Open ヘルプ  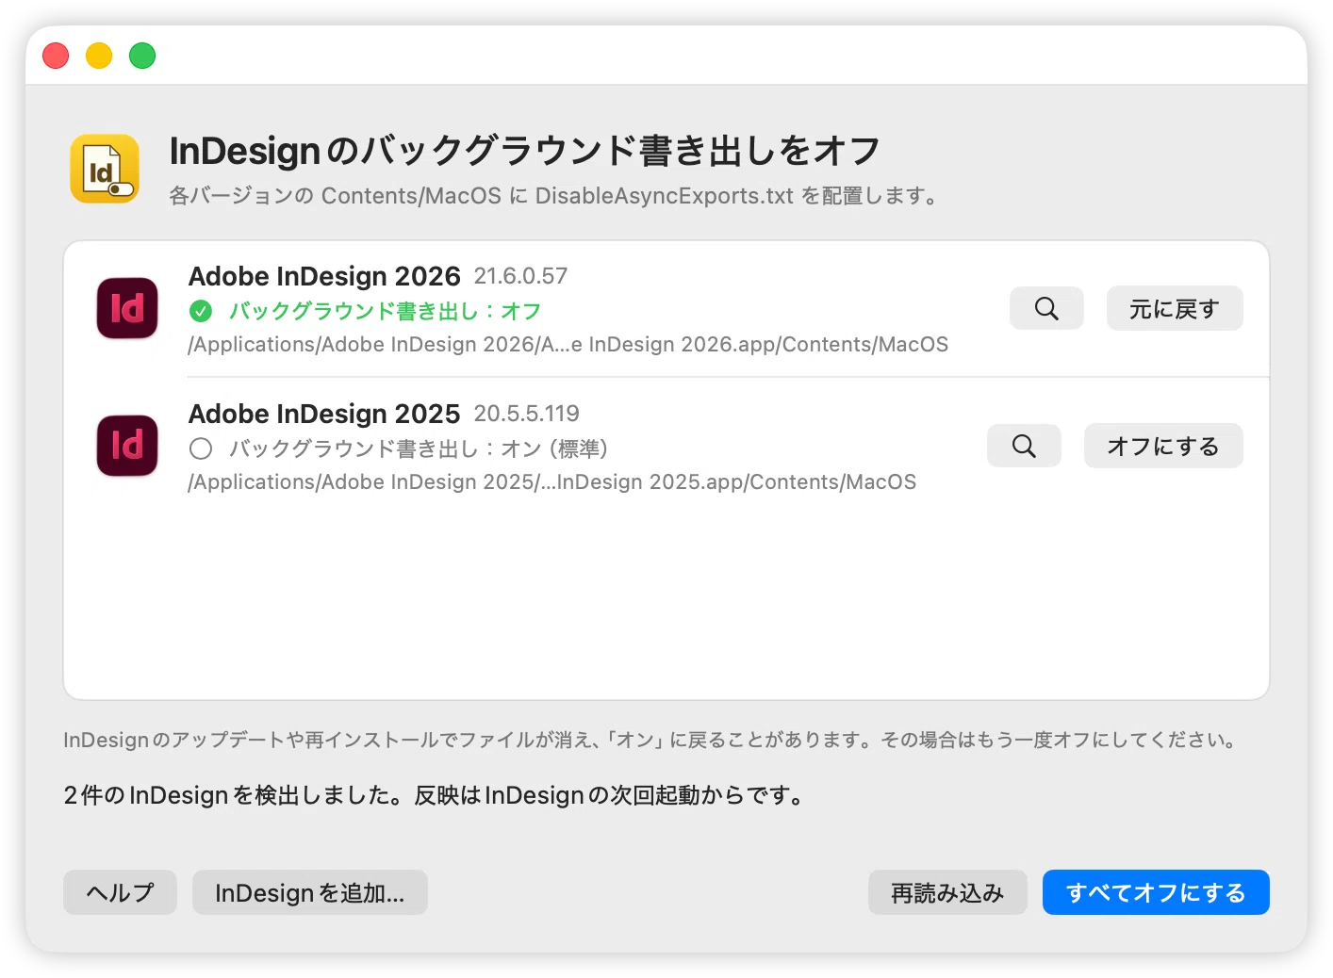[120, 892]
